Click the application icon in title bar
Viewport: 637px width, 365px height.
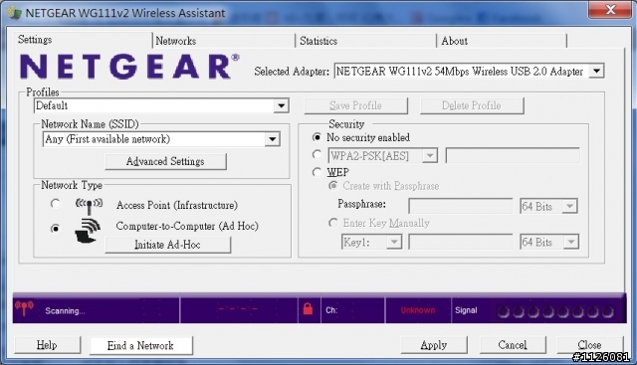tap(14, 13)
